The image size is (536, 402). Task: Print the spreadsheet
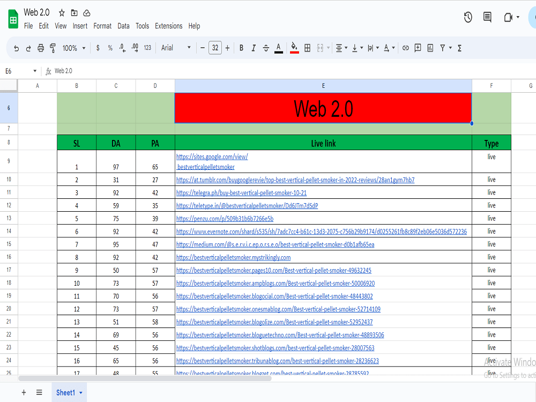pos(41,48)
